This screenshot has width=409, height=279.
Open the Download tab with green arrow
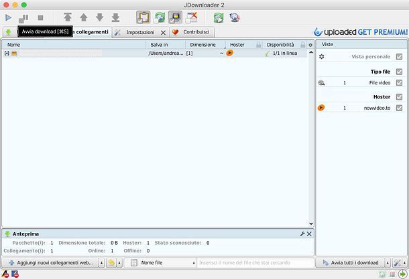tap(8, 32)
